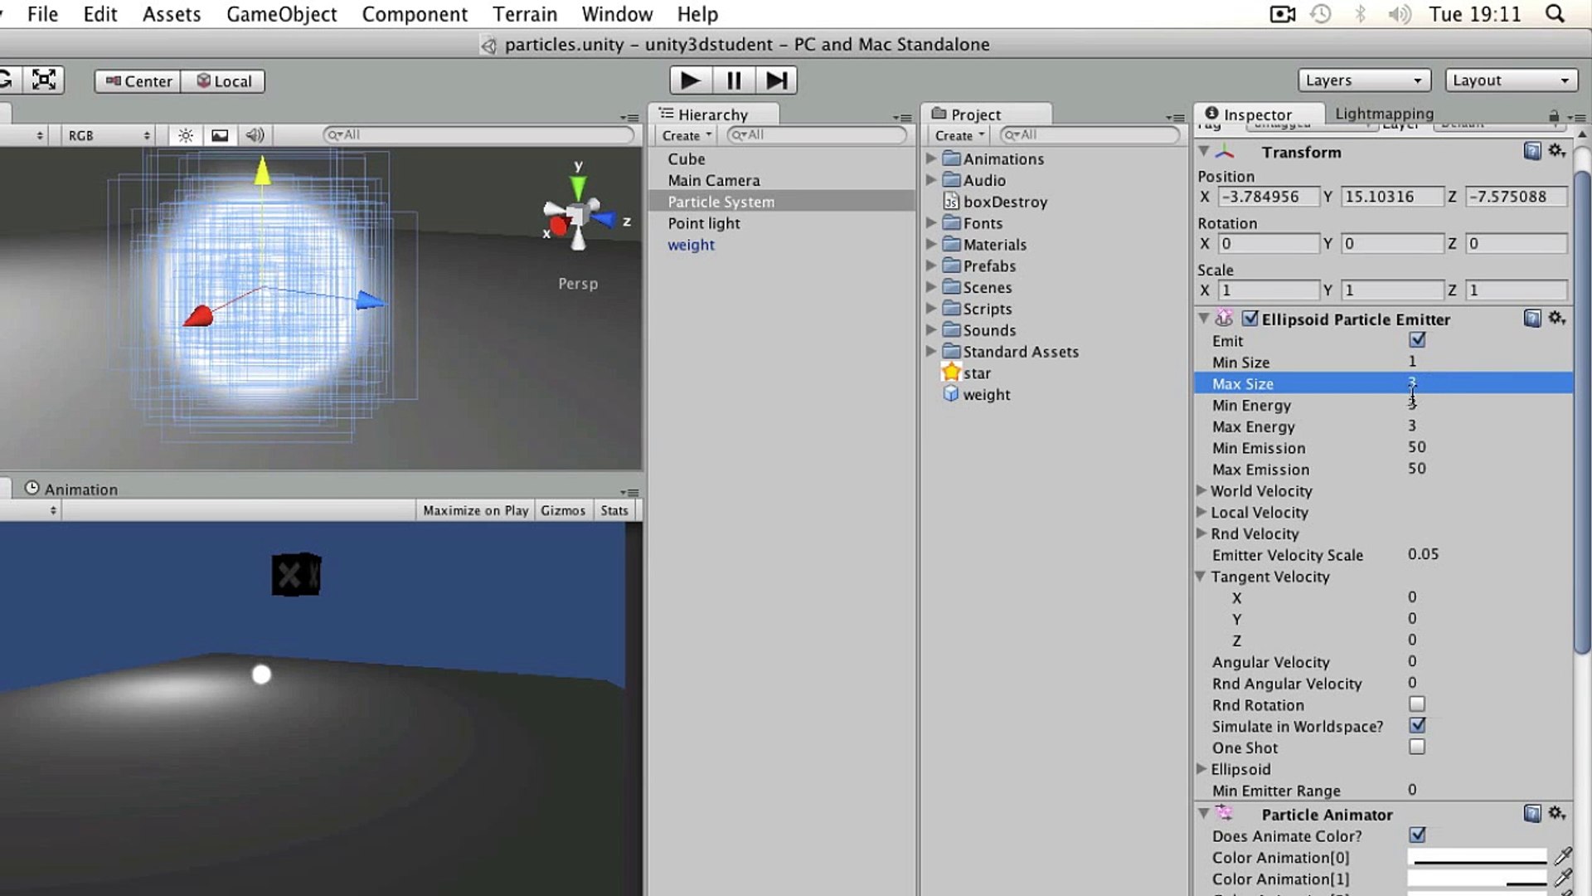
Task: Switch to the Lightmapping tab
Action: [x=1383, y=114]
